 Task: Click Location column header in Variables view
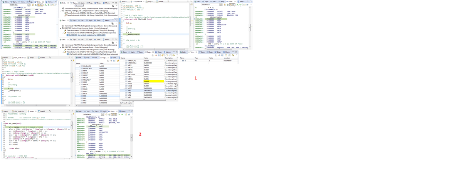[230, 58]
